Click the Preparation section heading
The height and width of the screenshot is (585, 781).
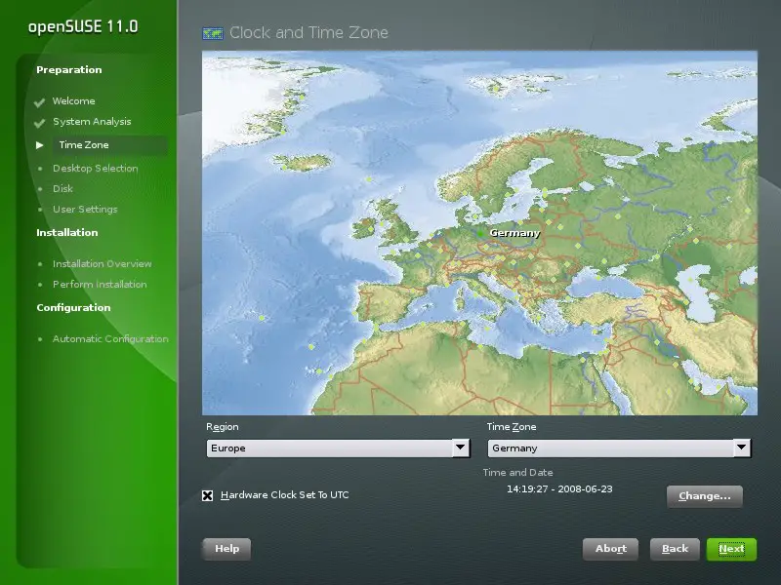pos(68,69)
